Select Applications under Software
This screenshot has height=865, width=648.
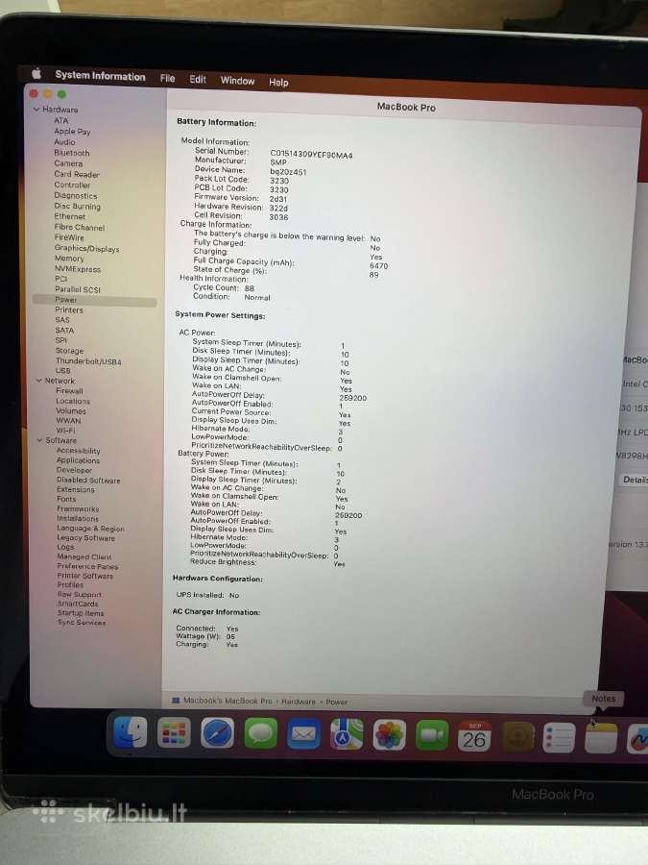[x=79, y=460]
